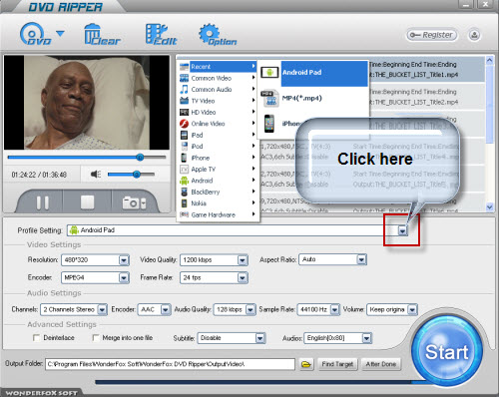Select the THE_BUCKET_LIST_Title2.mp4 row
Screen dimensions: 499x397
pyautogui.click(x=427, y=97)
